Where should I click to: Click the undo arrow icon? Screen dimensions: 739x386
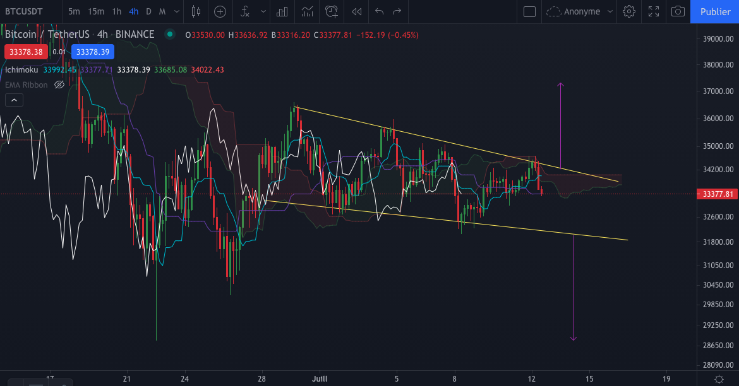point(378,11)
